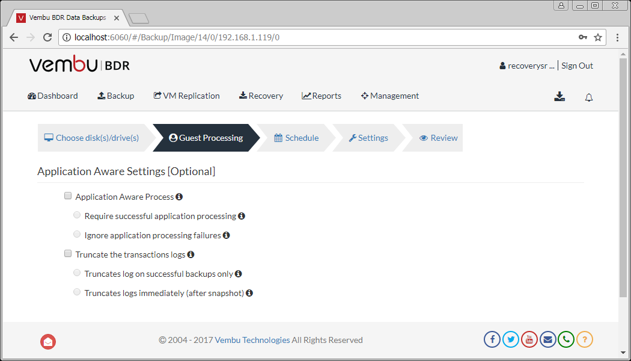This screenshot has height=361, width=631.
Task: Open the Backup menu
Action: coord(116,96)
